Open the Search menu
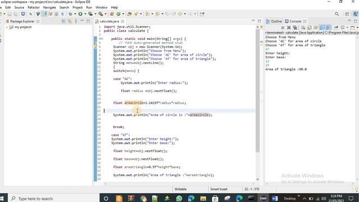Screen dimensions: 359x202 [64, 7]
